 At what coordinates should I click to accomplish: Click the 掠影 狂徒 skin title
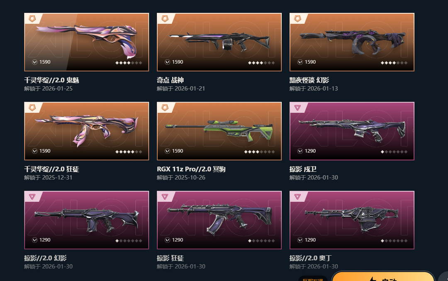pos(170,258)
